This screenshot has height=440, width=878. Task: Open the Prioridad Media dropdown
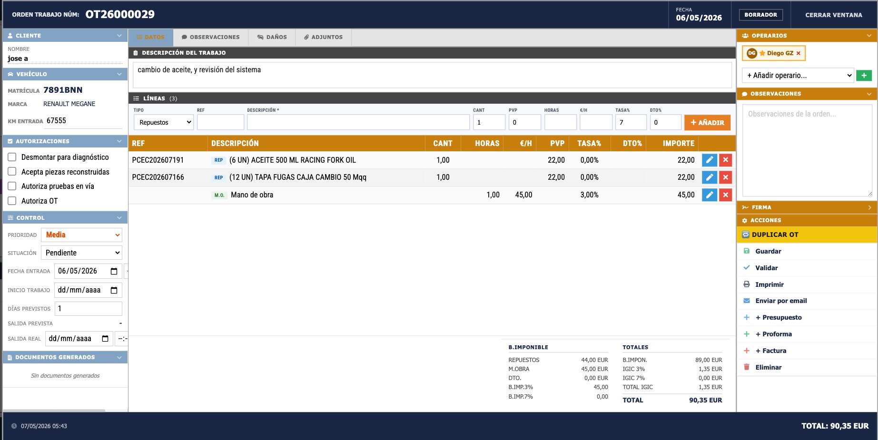[81, 235]
